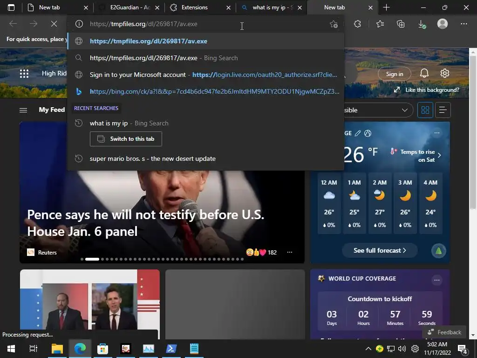Open the Action Center notifications icon
This screenshot has height=358, width=477.
(x=463, y=349)
